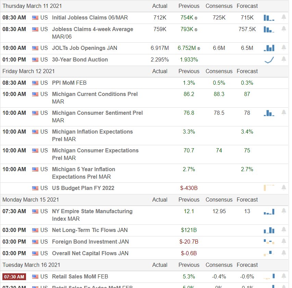Open the Initial Jobless Claims 06/MAR link
The height and width of the screenshot is (288, 292).
click(x=90, y=18)
